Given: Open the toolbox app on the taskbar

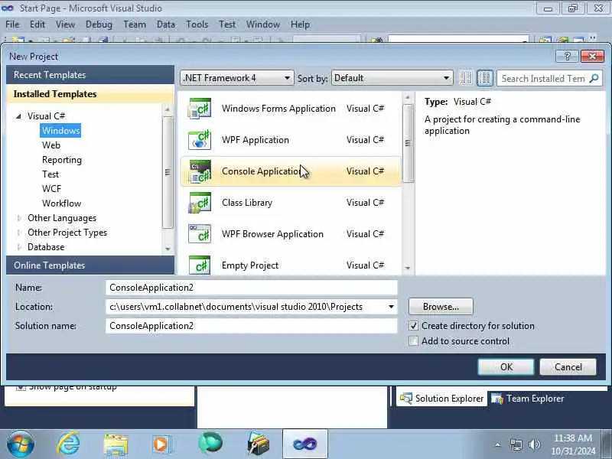Looking at the screenshot, I should point(258,444).
